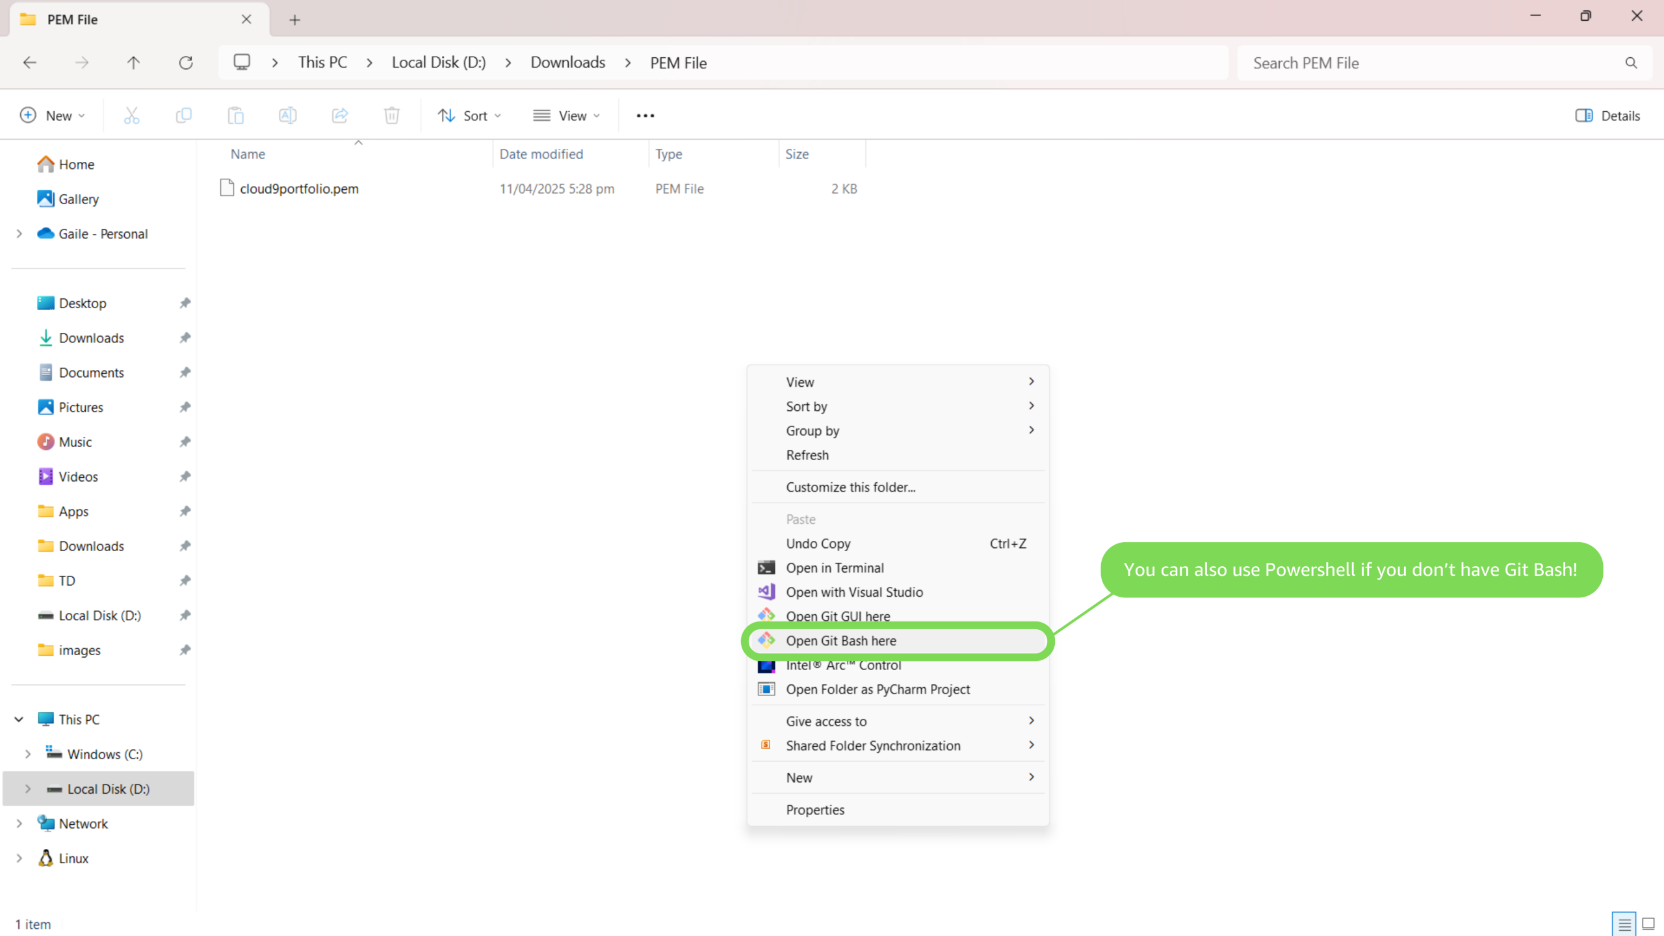Select the cloud9portfolio.pem file

click(x=299, y=188)
